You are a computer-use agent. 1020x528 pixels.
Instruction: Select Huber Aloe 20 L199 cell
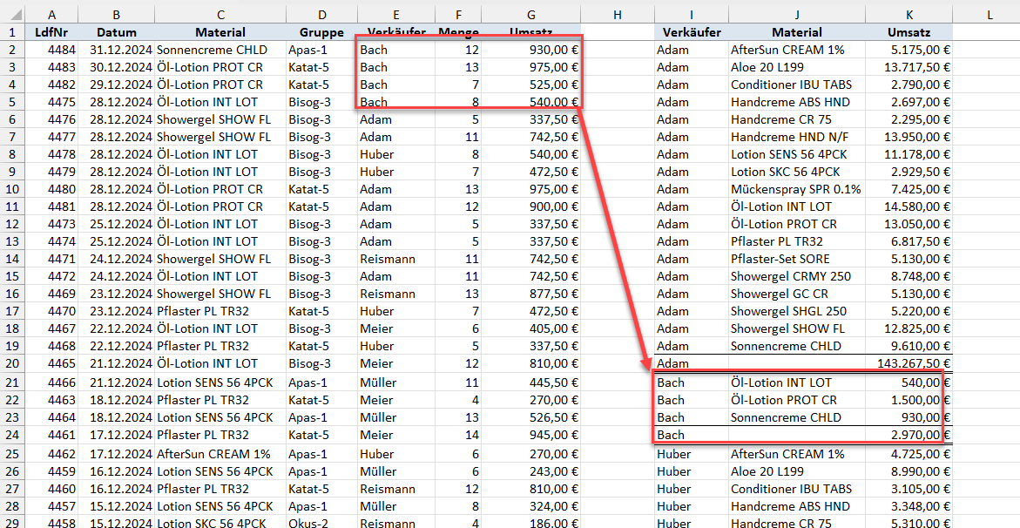[797, 470]
